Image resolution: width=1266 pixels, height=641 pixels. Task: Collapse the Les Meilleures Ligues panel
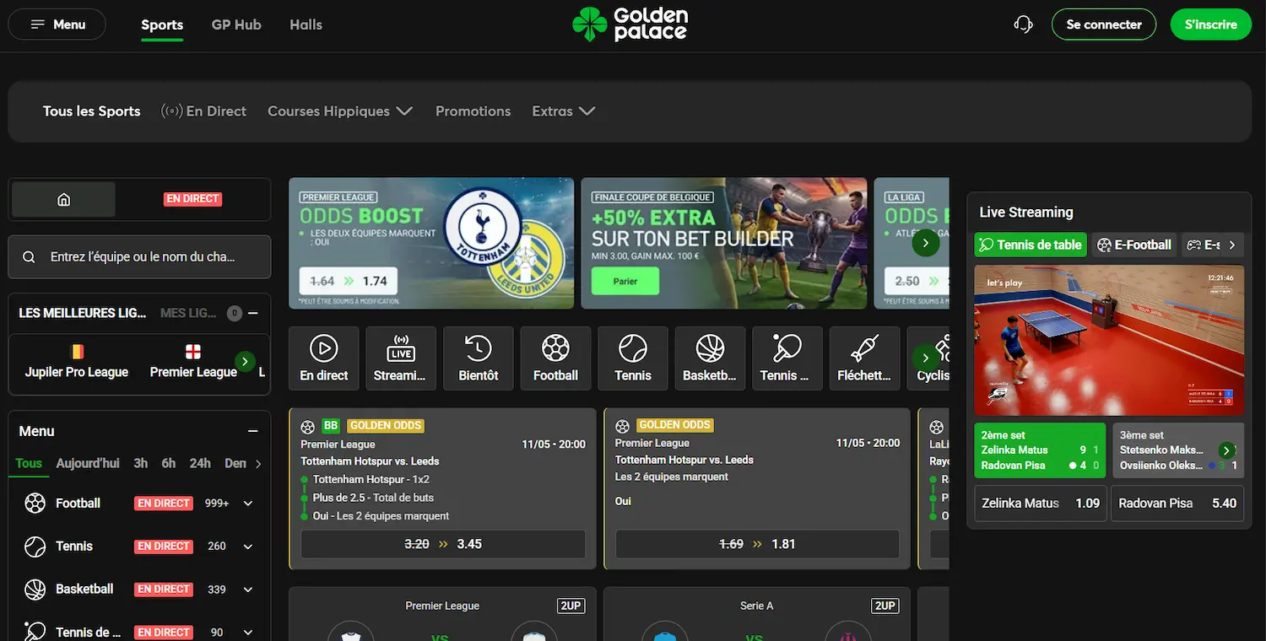(x=252, y=313)
